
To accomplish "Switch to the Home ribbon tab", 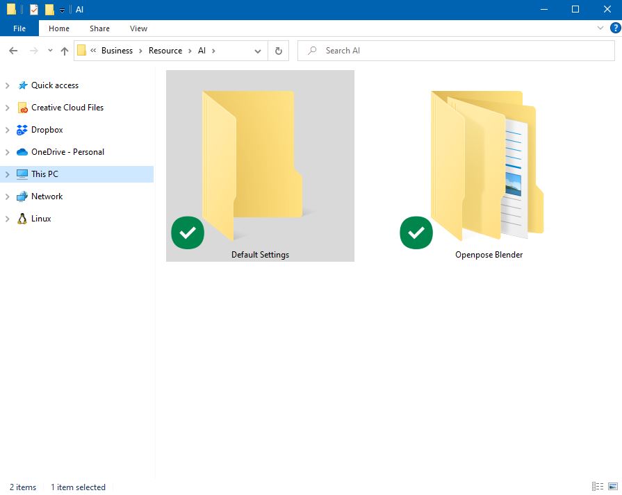I will (59, 28).
